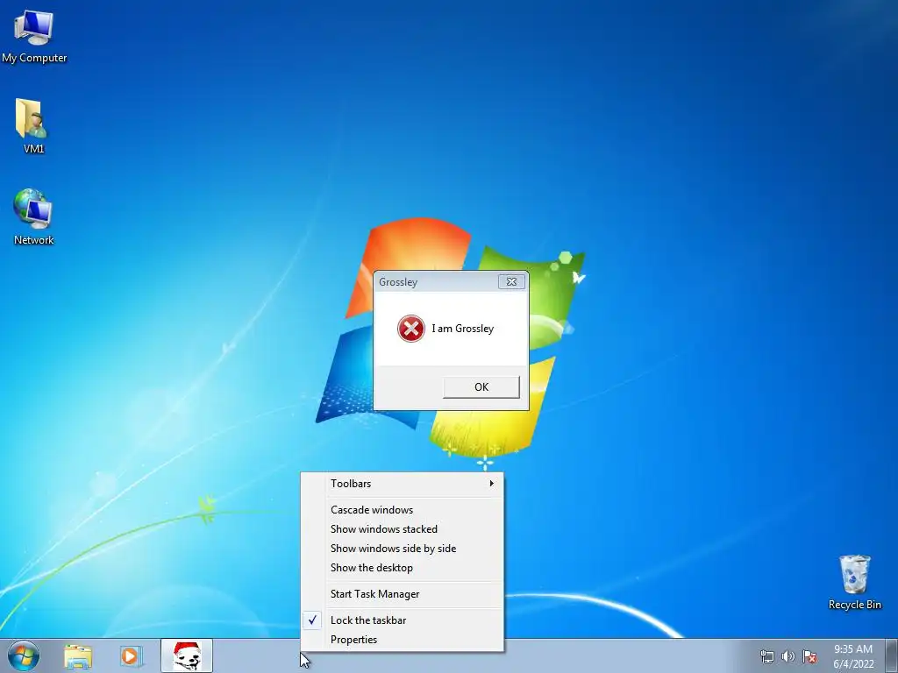This screenshot has height=673, width=898.
Task: Click the "I am Grossley" message text
Action: tap(463, 329)
